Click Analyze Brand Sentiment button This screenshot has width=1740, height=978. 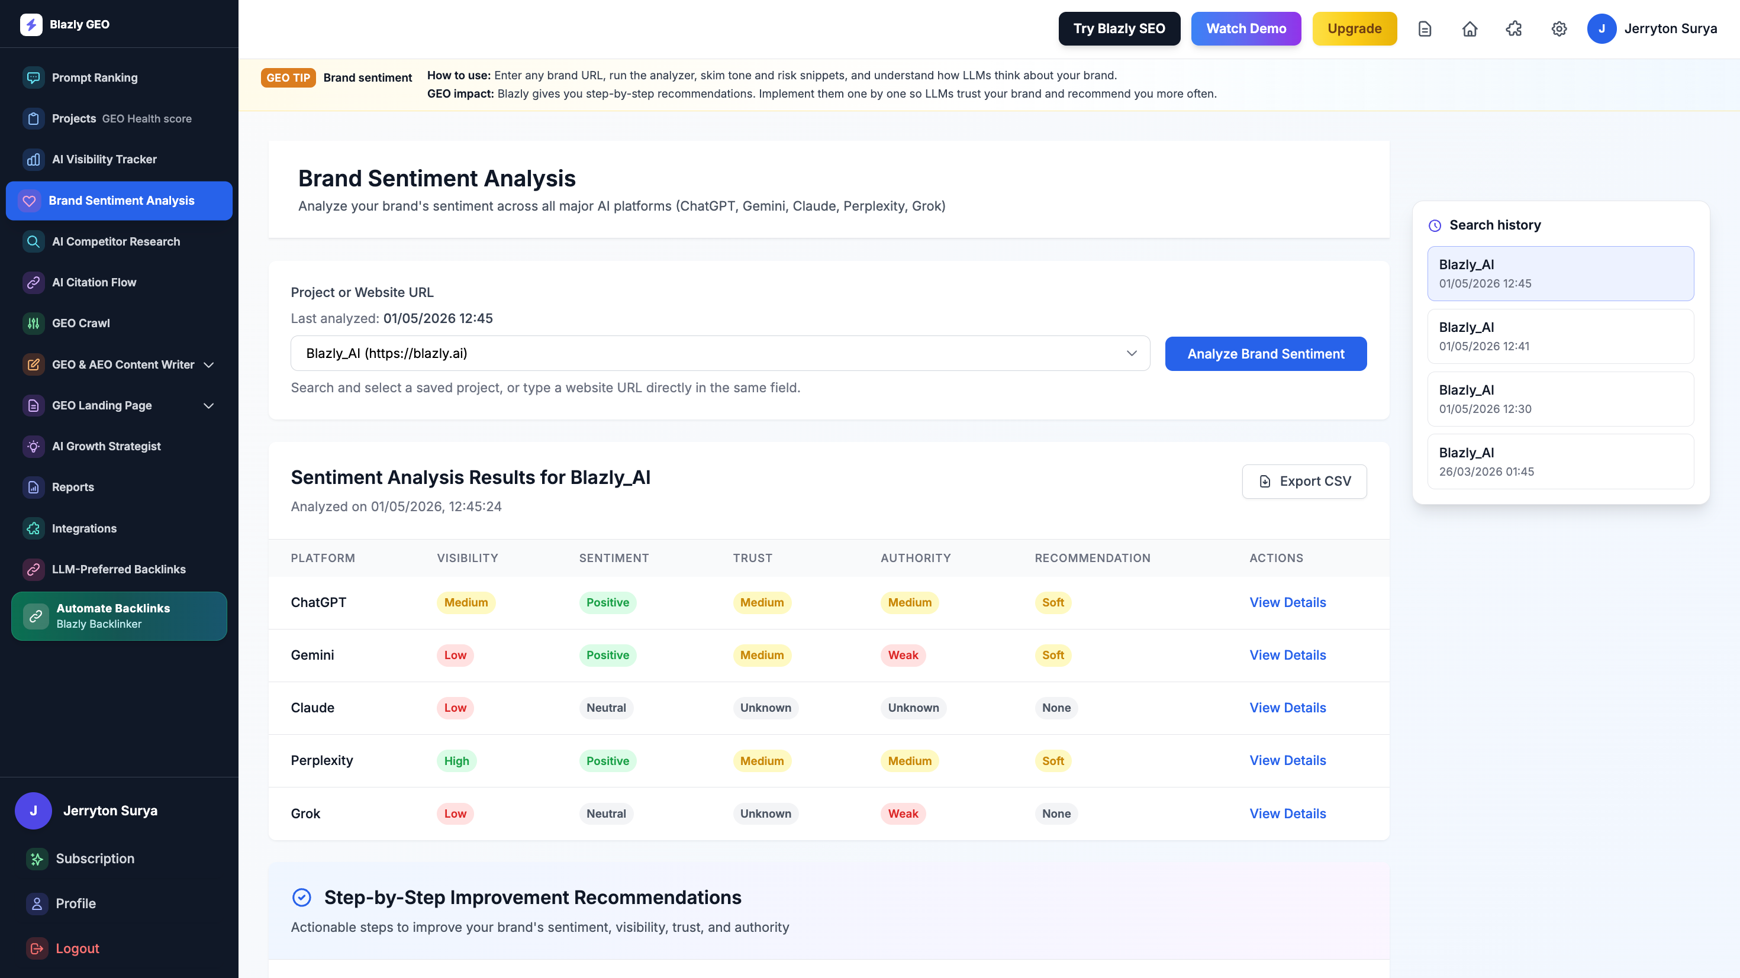tap(1266, 354)
